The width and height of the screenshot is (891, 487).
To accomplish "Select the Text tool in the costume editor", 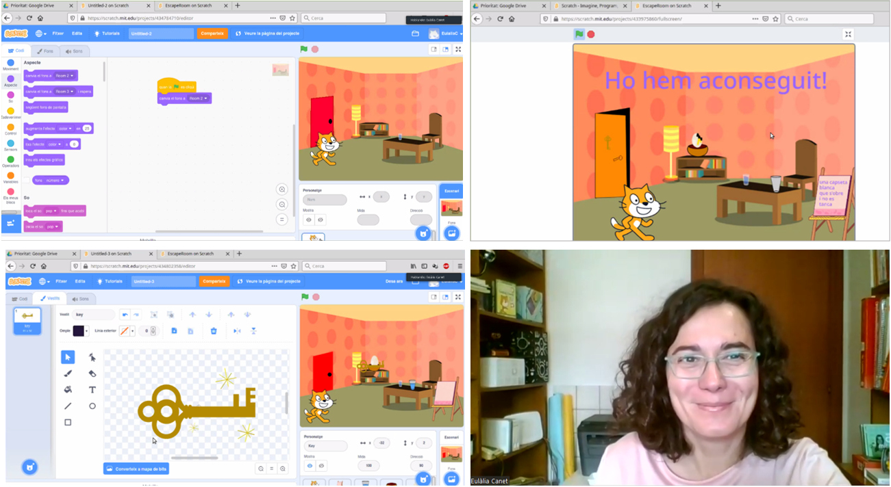I will tap(92, 390).
